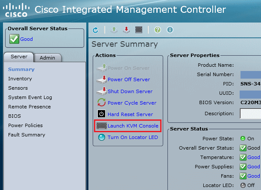The height and width of the screenshot is (190, 261).
Task: Click the Description input field
Action: (250, 113)
